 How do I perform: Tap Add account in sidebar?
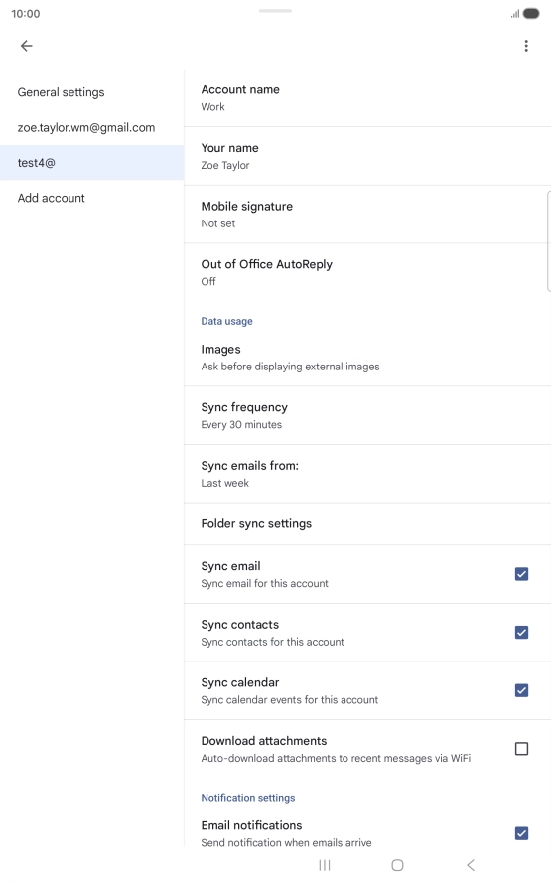coord(91,198)
